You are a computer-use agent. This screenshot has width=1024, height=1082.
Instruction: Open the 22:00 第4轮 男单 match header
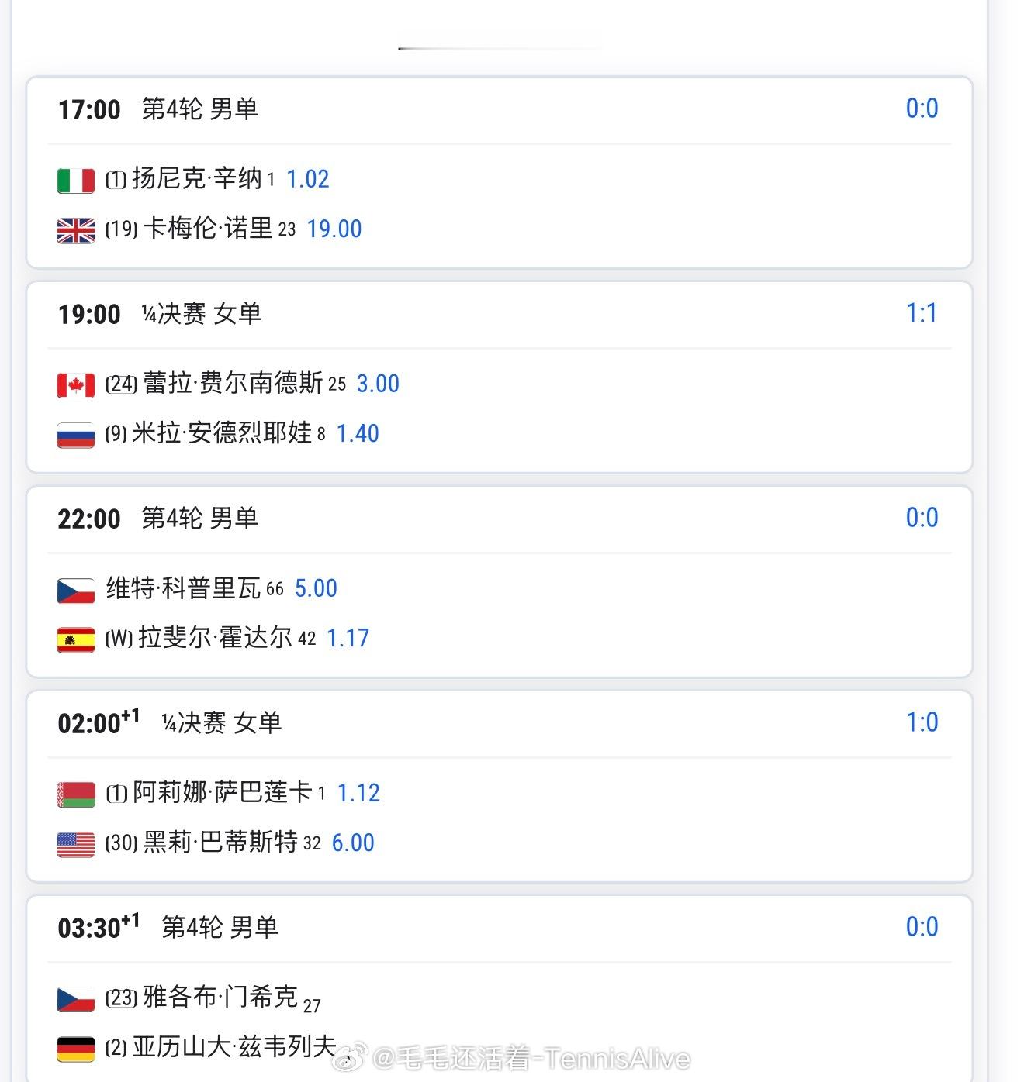pyautogui.click(x=158, y=519)
